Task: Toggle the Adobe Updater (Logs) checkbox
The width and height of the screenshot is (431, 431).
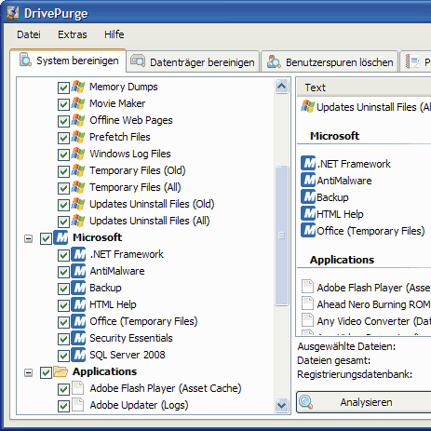Action: pos(63,406)
